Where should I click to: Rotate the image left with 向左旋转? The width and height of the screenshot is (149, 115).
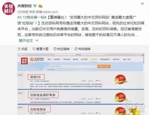(x=61, y=49)
